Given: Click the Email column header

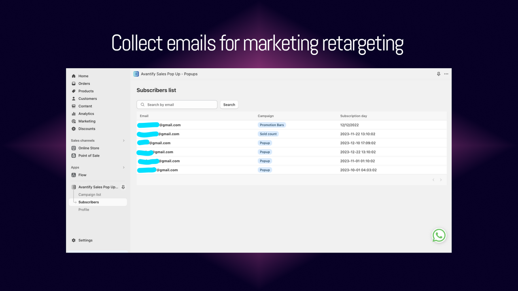Looking at the screenshot, I should tap(144, 116).
